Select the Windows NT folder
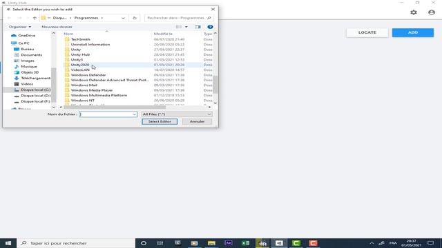This screenshot has width=442, height=248. click(83, 100)
